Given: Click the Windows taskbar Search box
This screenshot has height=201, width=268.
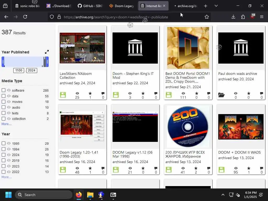Looking at the screenshot, I should (x=44, y=195).
